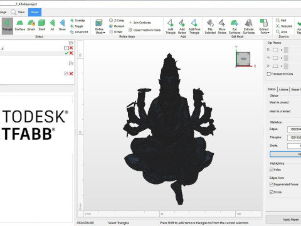Viewport: 301px width, 226px height.
Task: Start the Remesh tool
Action: 117,26
